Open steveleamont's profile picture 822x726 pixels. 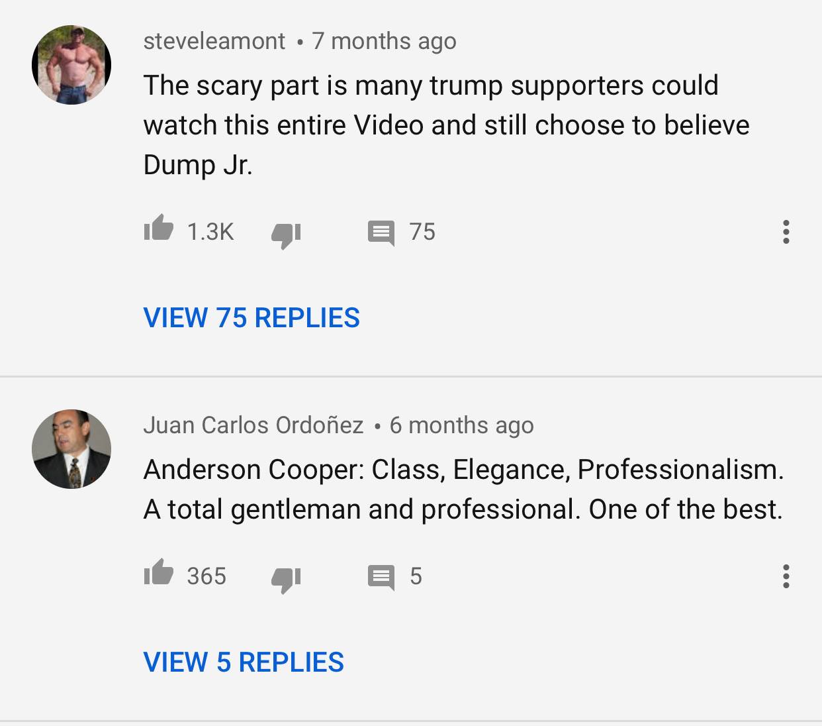point(71,65)
